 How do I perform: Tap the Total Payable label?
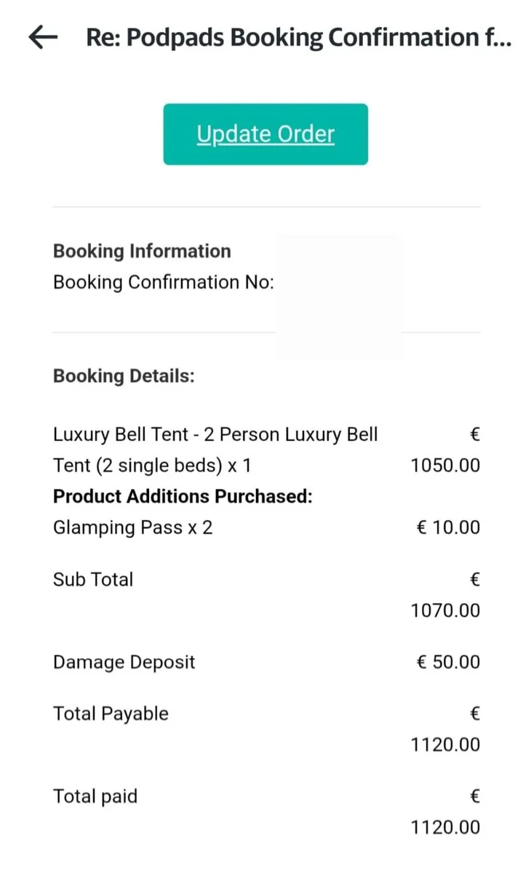click(x=111, y=714)
